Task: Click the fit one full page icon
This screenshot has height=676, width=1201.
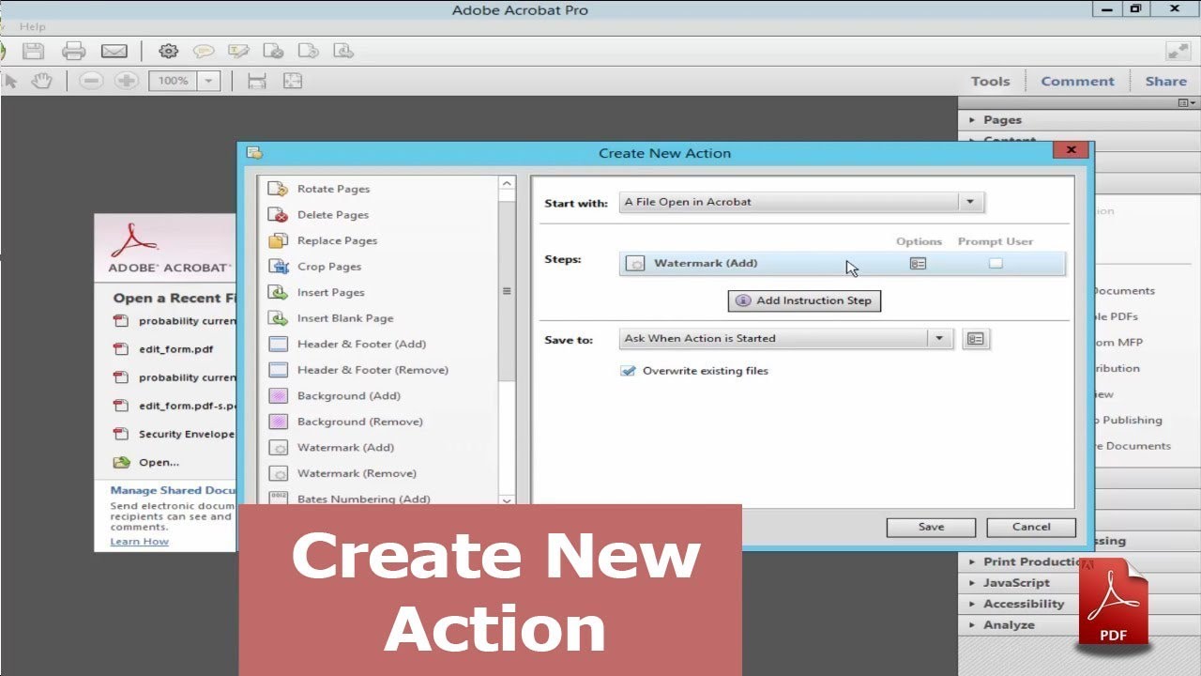Action: tap(292, 81)
